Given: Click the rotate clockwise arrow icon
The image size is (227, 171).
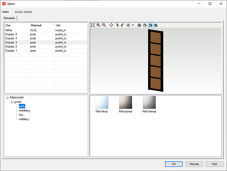Looking at the screenshot, I should click(x=117, y=25).
